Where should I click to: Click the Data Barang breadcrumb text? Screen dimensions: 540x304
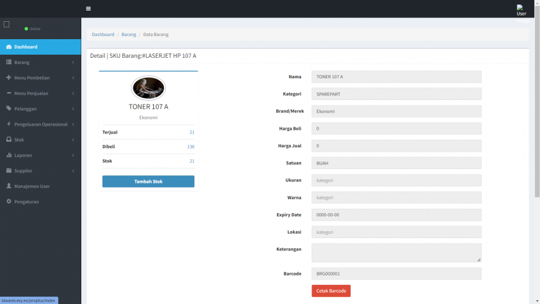[x=156, y=35]
